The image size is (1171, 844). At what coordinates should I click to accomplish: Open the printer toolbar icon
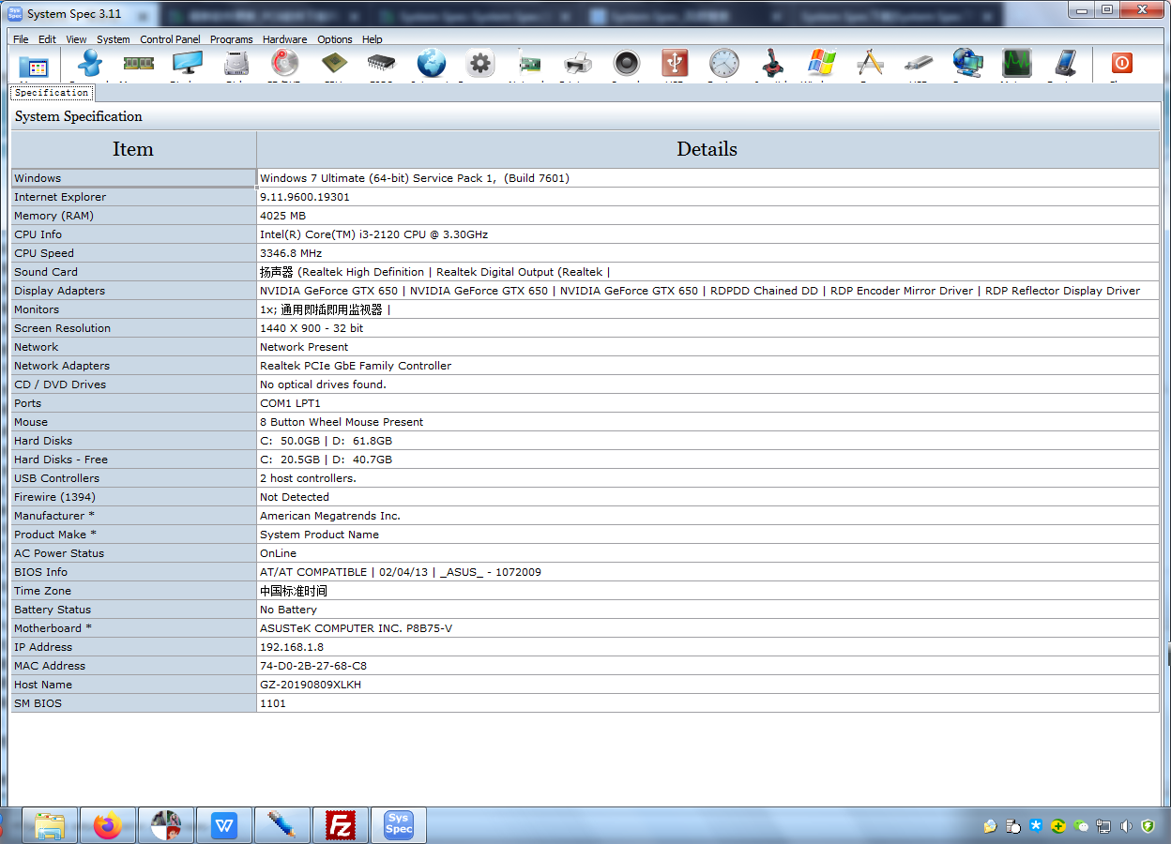pos(578,64)
